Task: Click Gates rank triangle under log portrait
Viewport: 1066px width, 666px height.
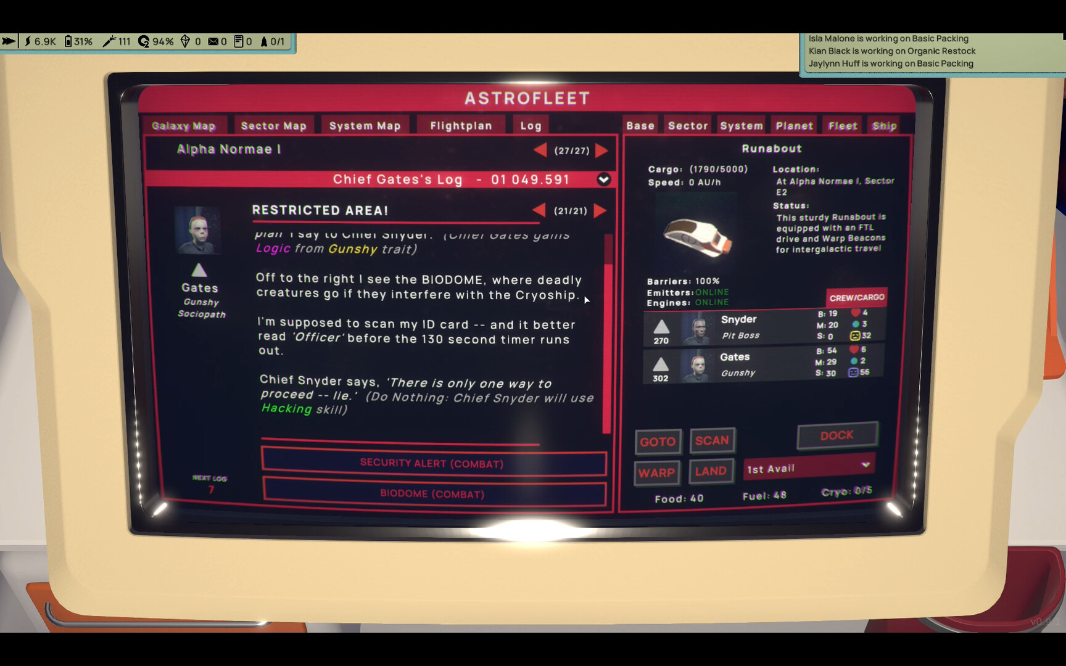Action: [199, 270]
